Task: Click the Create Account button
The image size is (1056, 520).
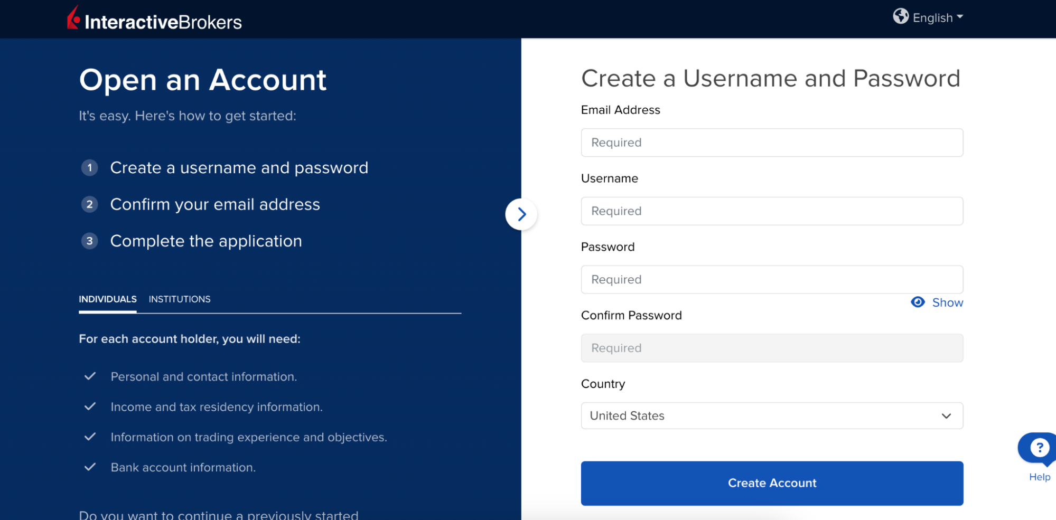Action: [772, 483]
